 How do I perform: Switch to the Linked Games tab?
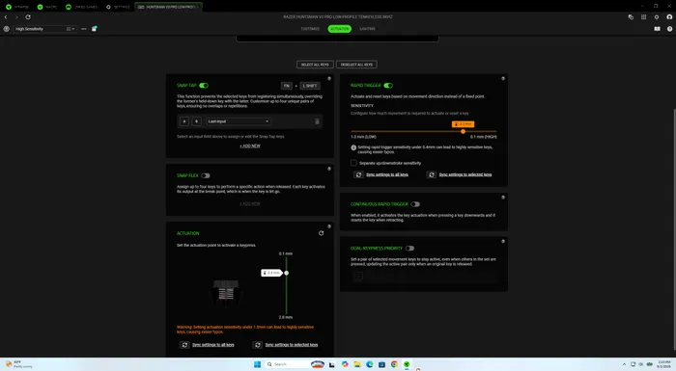point(81,7)
